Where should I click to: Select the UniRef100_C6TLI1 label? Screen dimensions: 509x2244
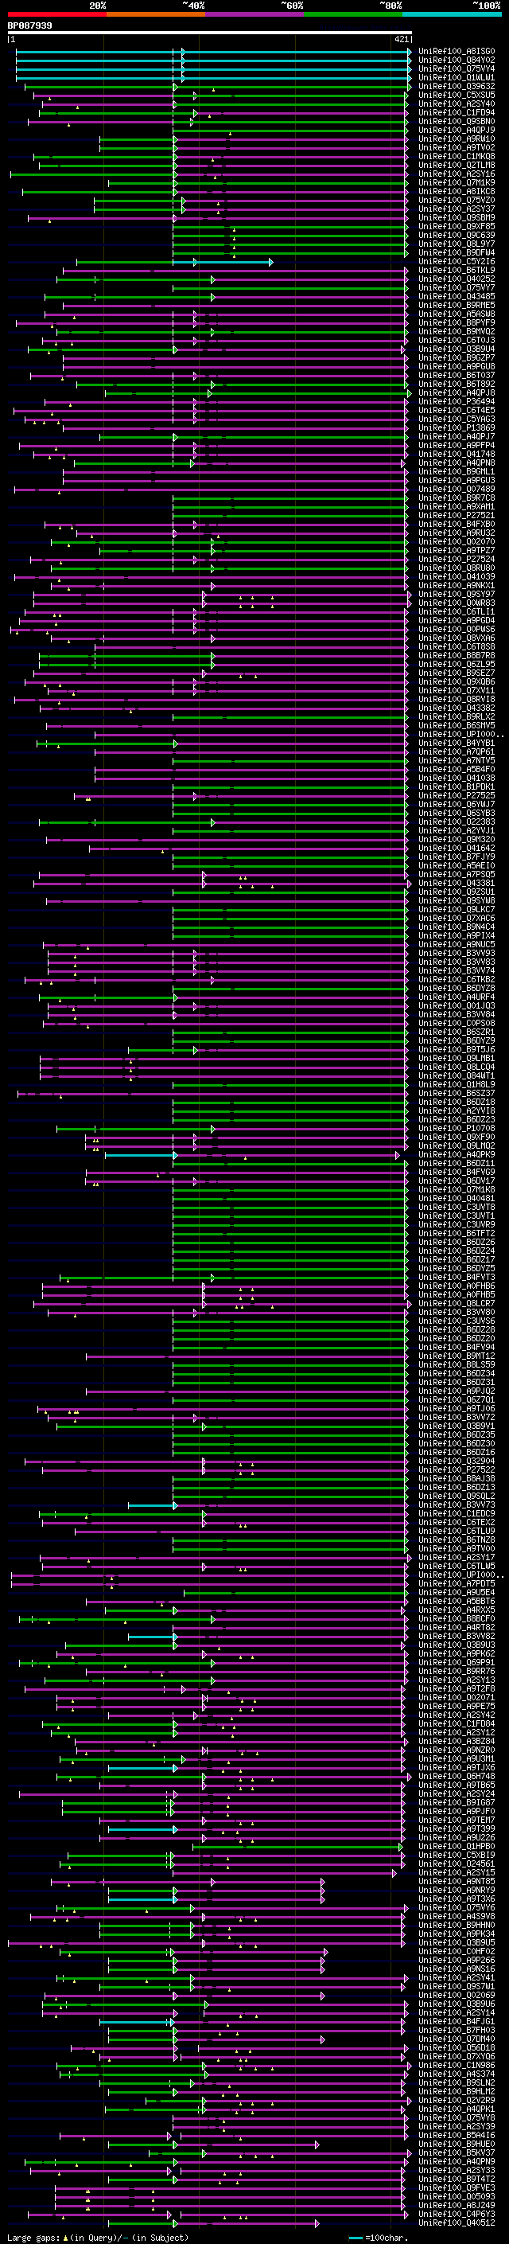pos(457,612)
